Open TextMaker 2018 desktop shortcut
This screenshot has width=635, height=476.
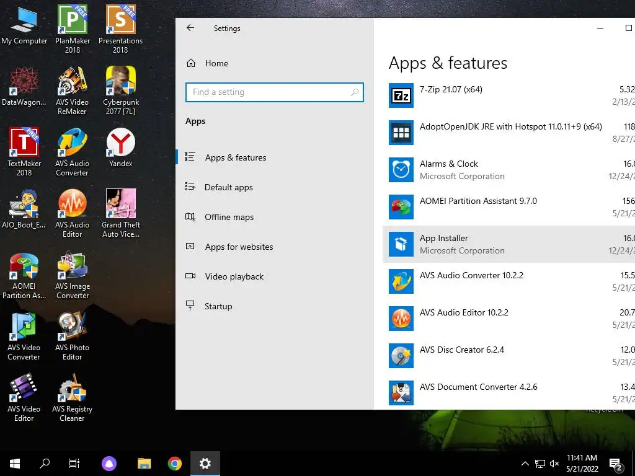pyautogui.click(x=24, y=152)
